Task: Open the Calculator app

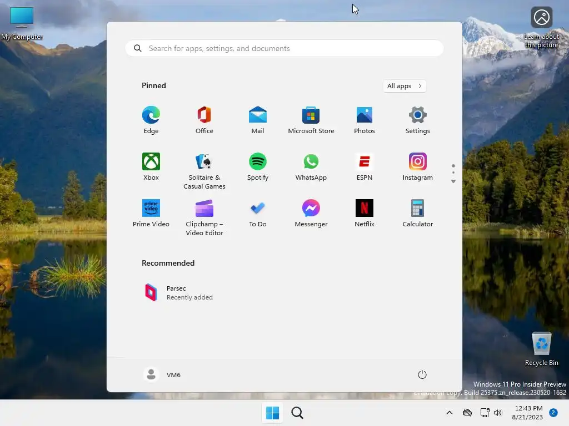Action: [418, 214]
